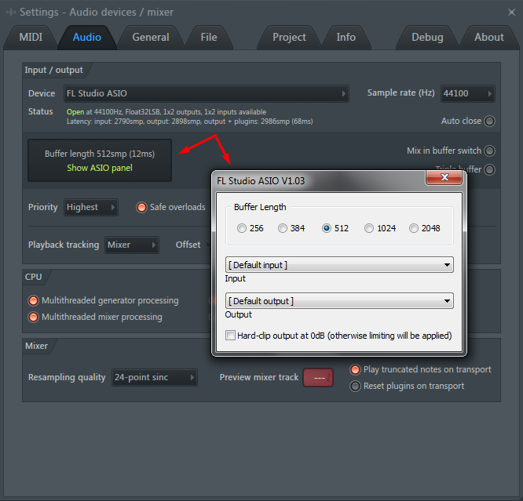
Task: Click the Default output dropdown arrow
Action: pos(447,301)
